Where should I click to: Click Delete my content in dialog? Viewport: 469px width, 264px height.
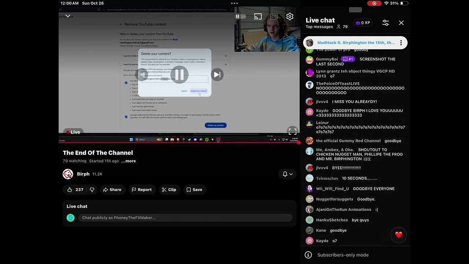[199, 91]
